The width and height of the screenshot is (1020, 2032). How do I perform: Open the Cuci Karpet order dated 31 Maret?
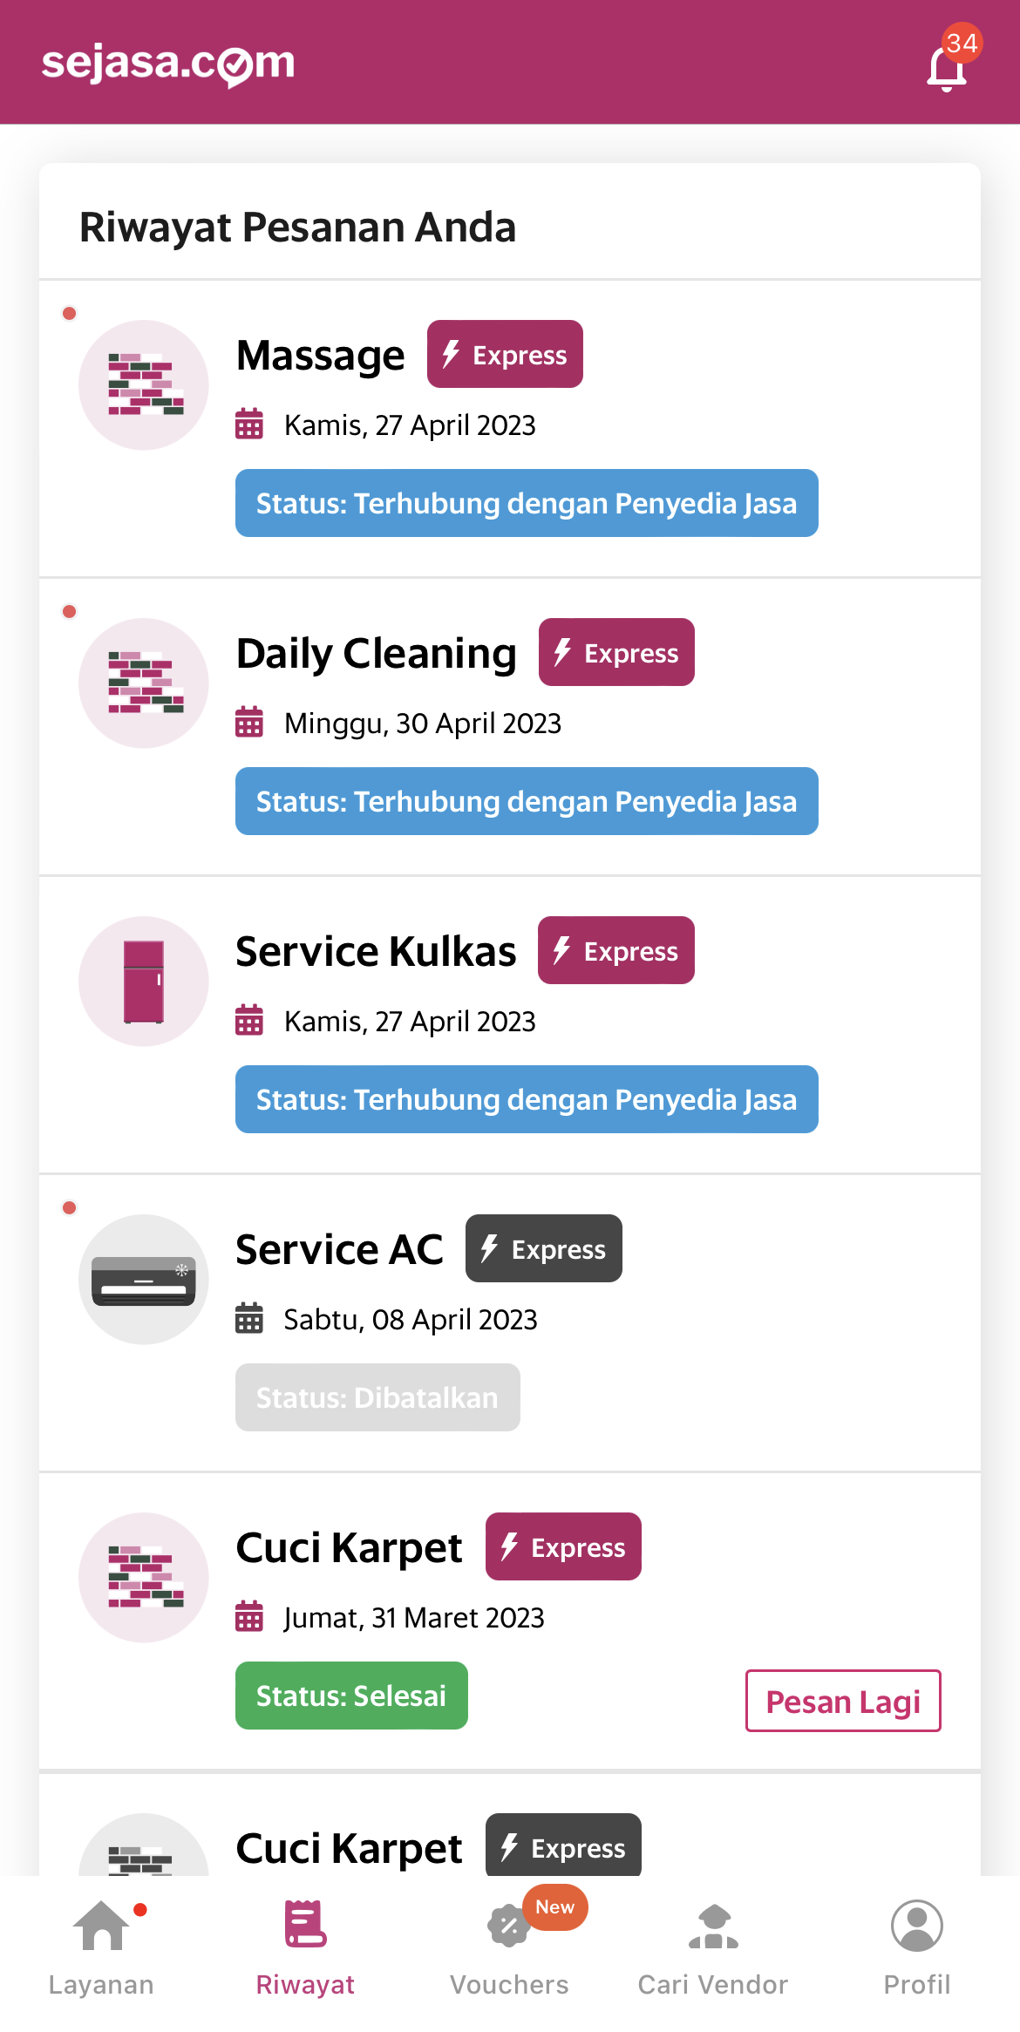[x=349, y=1548]
